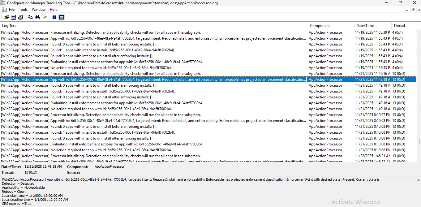This screenshot has height=207, width=421.
Task: Open Find with the binoculars icon
Action: pyautogui.click(x=37, y=17)
